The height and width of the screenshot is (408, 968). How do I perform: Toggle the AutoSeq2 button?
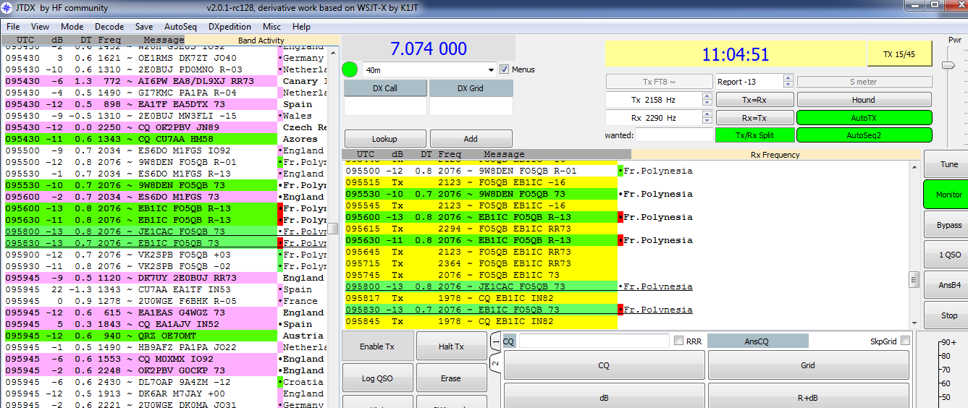pos(864,135)
